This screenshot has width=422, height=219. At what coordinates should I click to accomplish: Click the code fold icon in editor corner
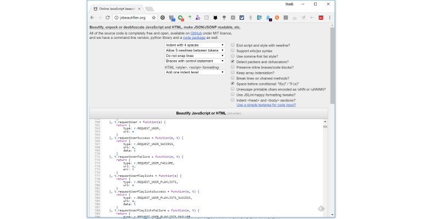click(x=321, y=209)
